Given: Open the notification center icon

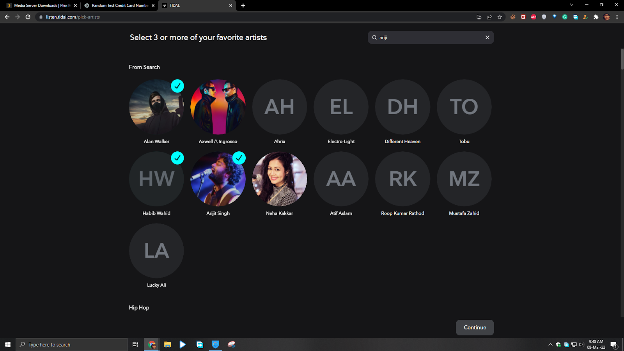Looking at the screenshot, I should click(x=613, y=345).
